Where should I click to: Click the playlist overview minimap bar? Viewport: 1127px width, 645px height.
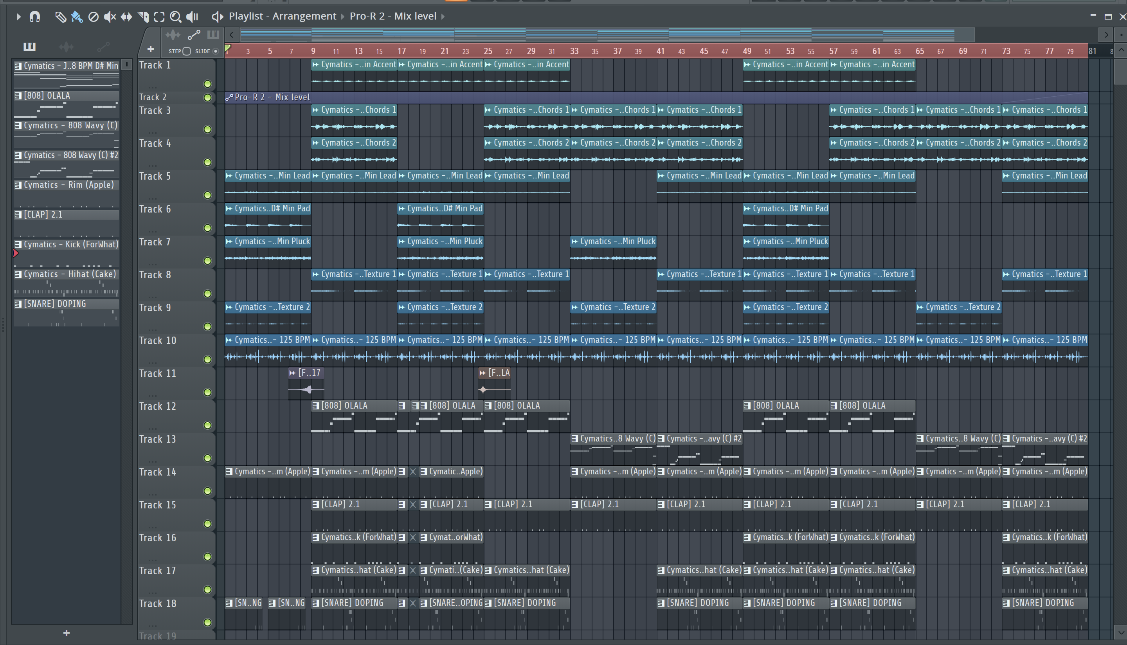[607, 34]
